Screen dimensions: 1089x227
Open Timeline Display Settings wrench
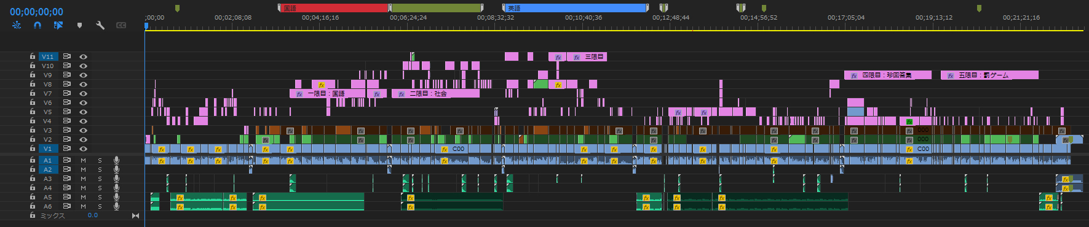(100, 25)
